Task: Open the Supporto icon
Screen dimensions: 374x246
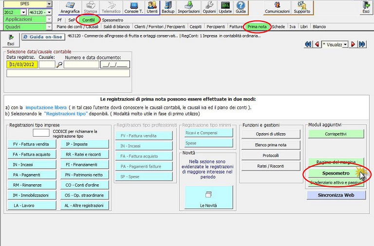Action: coord(302,7)
